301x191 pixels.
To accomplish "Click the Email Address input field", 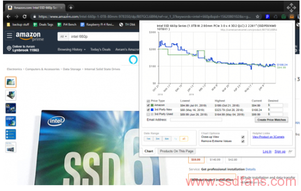I will [x=196, y=120].
